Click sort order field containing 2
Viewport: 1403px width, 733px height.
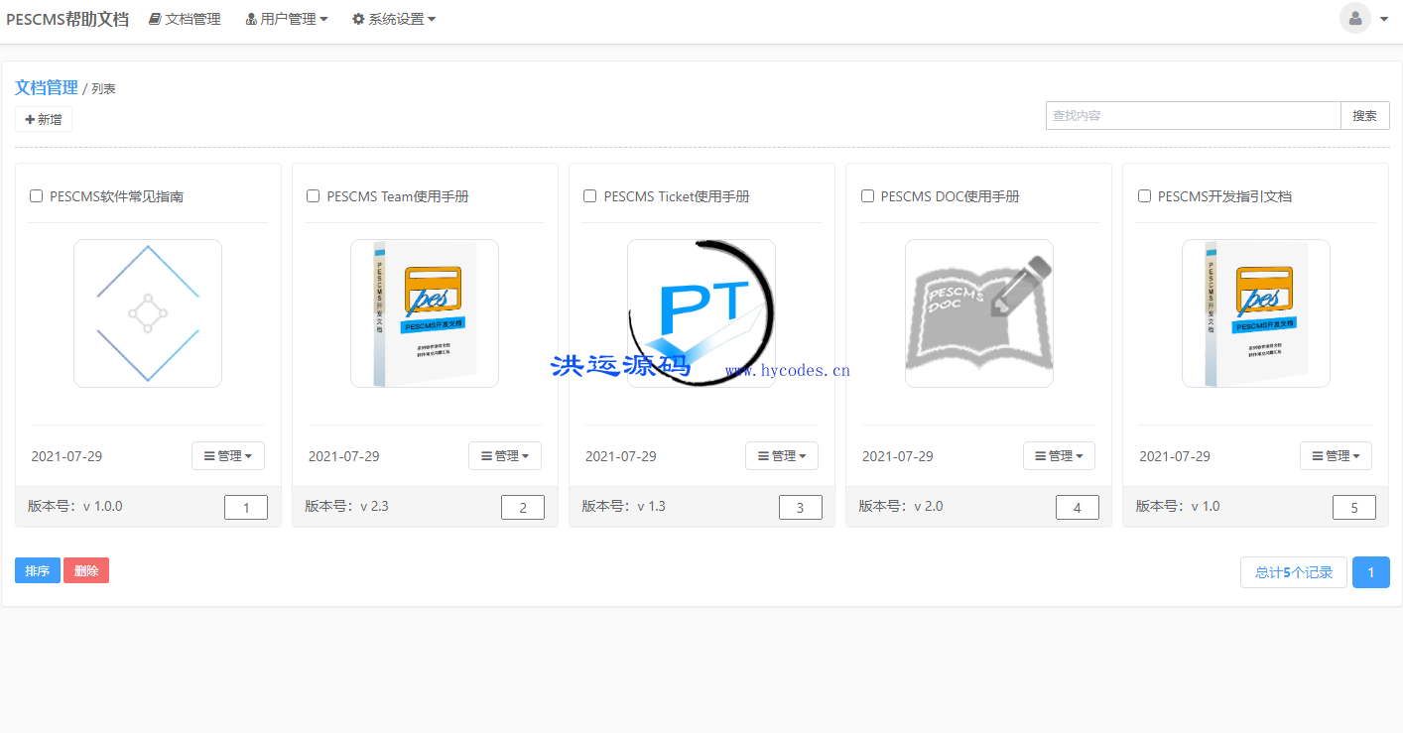pos(523,508)
